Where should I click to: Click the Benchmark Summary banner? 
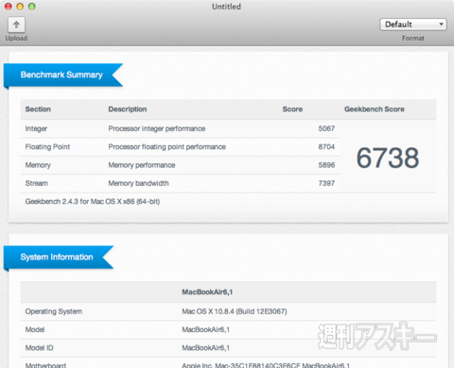[63, 75]
